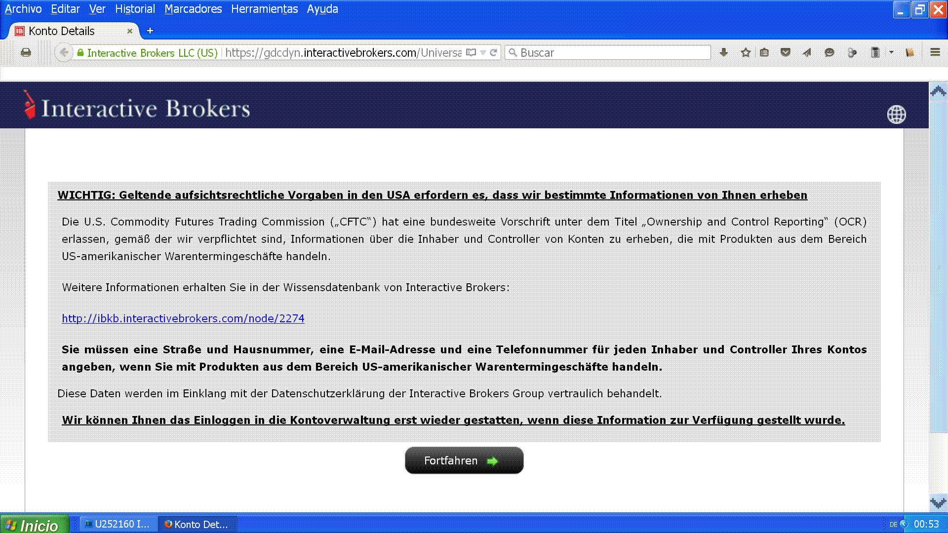
Task: Expand dropdown arrow next to calculator icon
Action: pyautogui.click(x=891, y=52)
